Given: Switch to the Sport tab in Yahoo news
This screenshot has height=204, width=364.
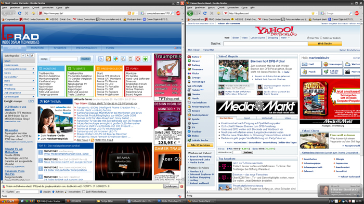Looking at the screenshot, I should click(x=247, y=118).
